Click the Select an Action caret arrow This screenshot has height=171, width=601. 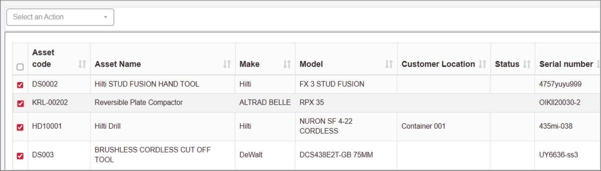(x=106, y=17)
